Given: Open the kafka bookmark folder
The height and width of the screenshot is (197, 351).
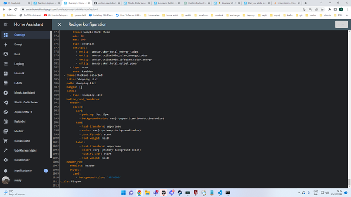Looking at the screenshot, I should pos(288,15).
